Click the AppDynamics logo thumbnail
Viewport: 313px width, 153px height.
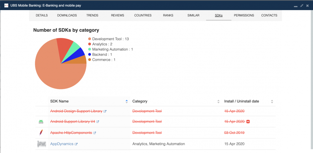[42, 144]
